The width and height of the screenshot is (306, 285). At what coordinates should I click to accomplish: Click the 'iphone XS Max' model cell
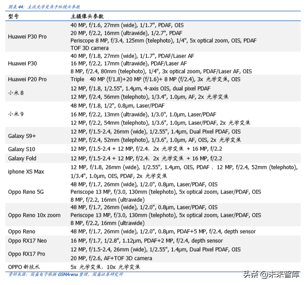(x=26, y=172)
